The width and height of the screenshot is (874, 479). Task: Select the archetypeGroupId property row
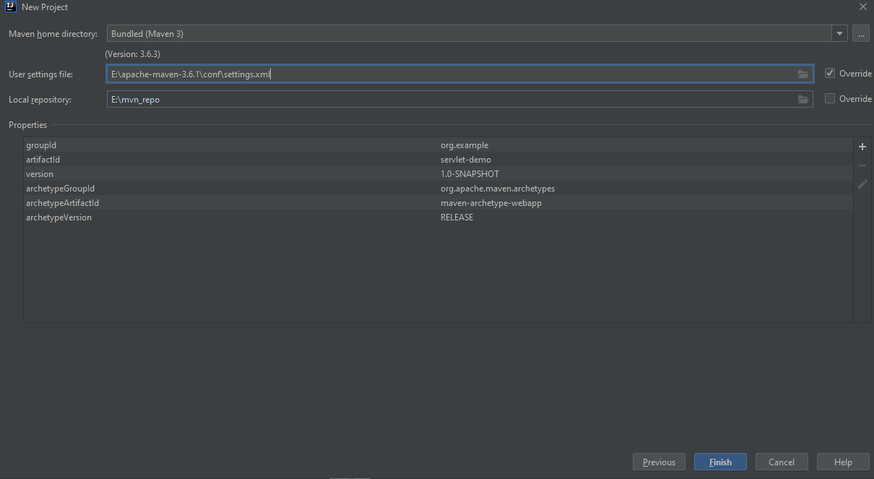(438, 189)
